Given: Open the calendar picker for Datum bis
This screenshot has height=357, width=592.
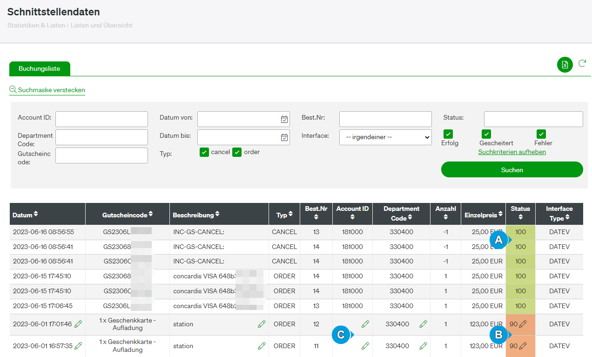Looking at the screenshot, I should click(284, 137).
